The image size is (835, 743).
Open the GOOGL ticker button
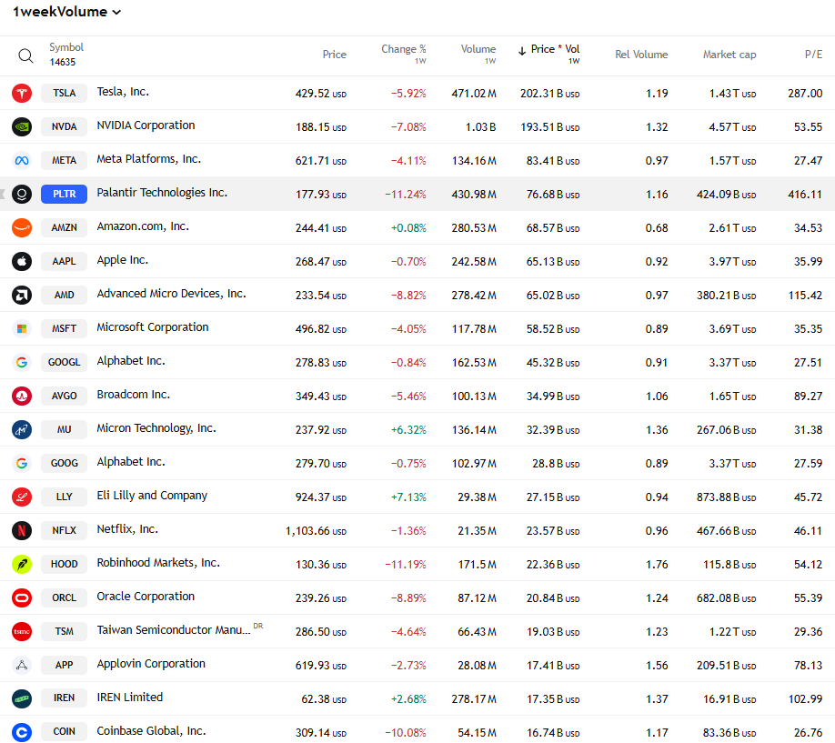point(64,362)
